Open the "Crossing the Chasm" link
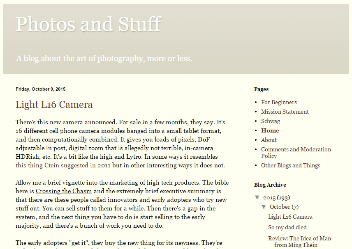 tap(64, 191)
